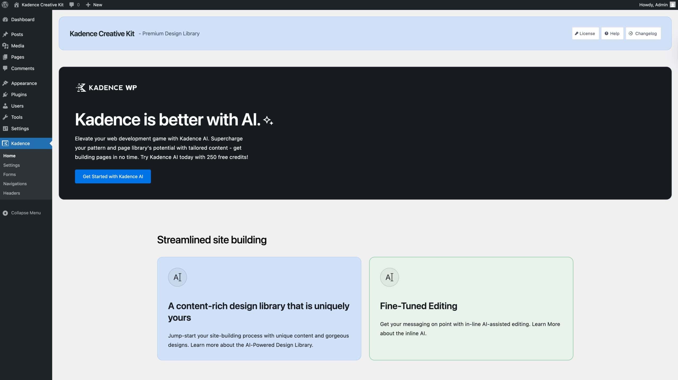The height and width of the screenshot is (380, 678).
Task: Click the WordPress logo icon
Action: (x=5, y=5)
